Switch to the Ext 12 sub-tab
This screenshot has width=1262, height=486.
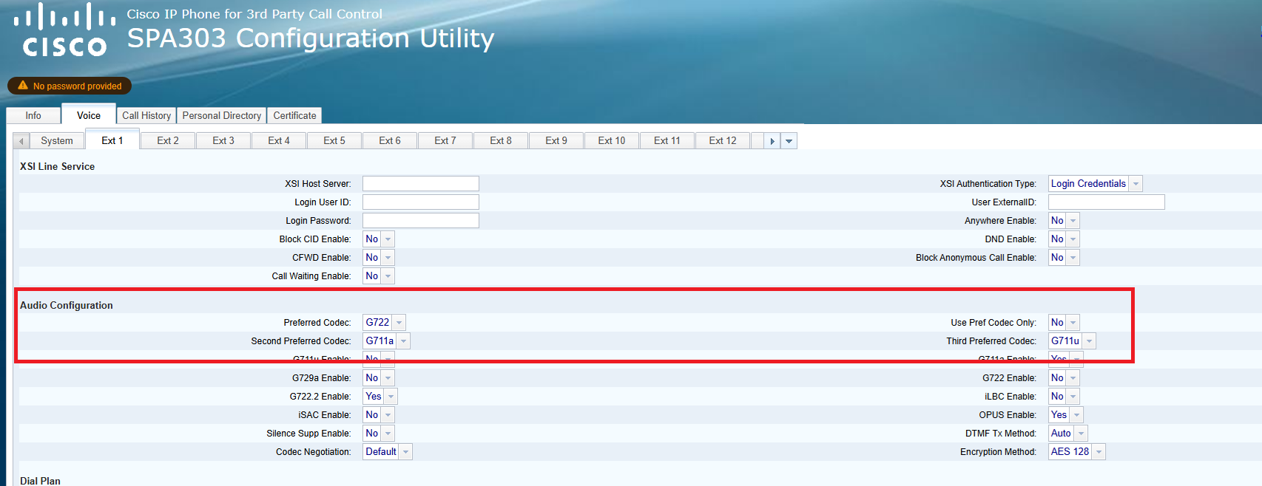pyautogui.click(x=723, y=141)
